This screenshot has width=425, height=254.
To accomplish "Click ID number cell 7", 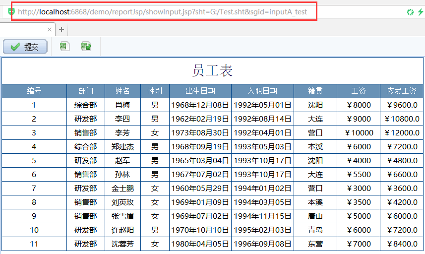I will (x=34, y=188).
